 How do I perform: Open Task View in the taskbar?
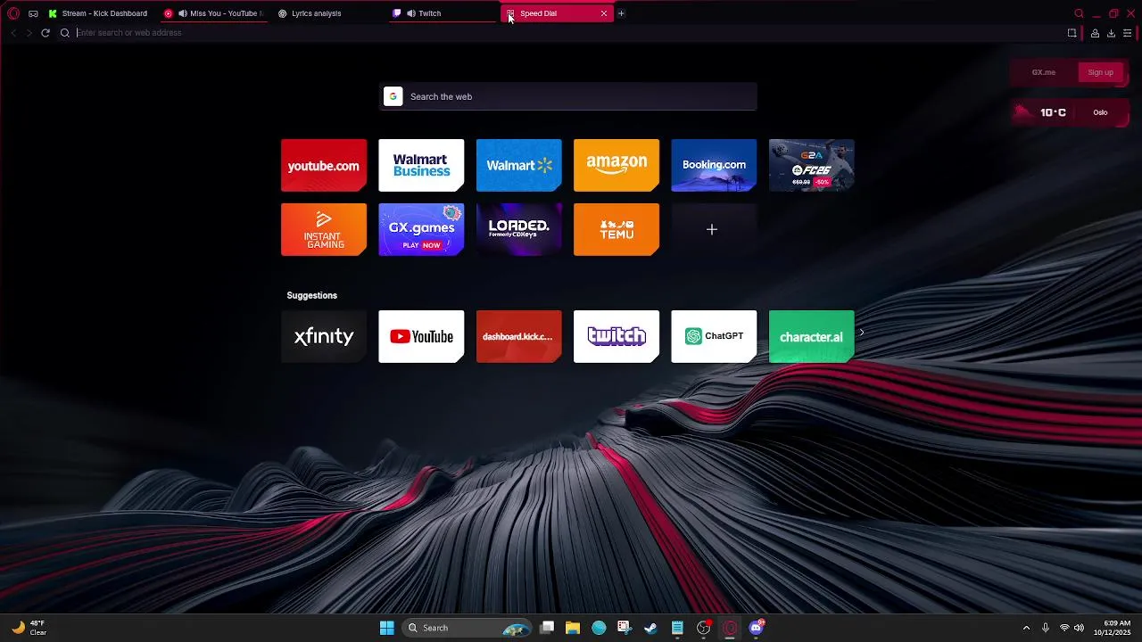pos(547,628)
